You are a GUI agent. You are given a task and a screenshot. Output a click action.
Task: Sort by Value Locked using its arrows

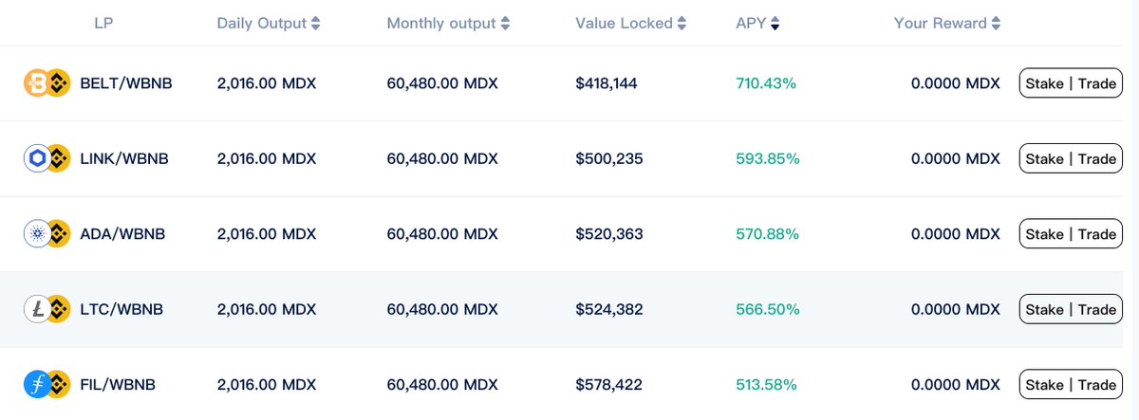(x=682, y=23)
